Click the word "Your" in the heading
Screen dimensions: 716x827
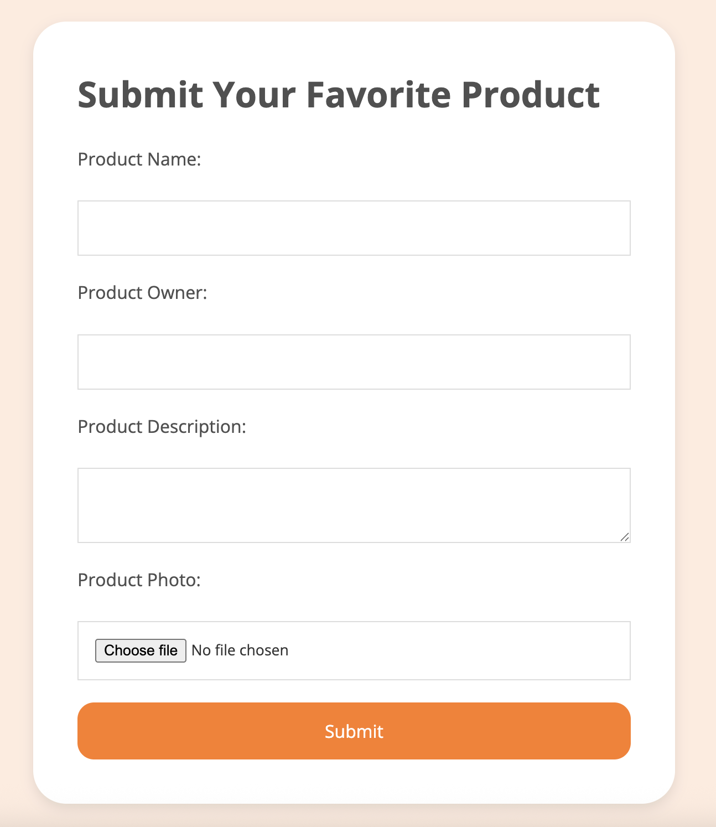click(x=255, y=95)
